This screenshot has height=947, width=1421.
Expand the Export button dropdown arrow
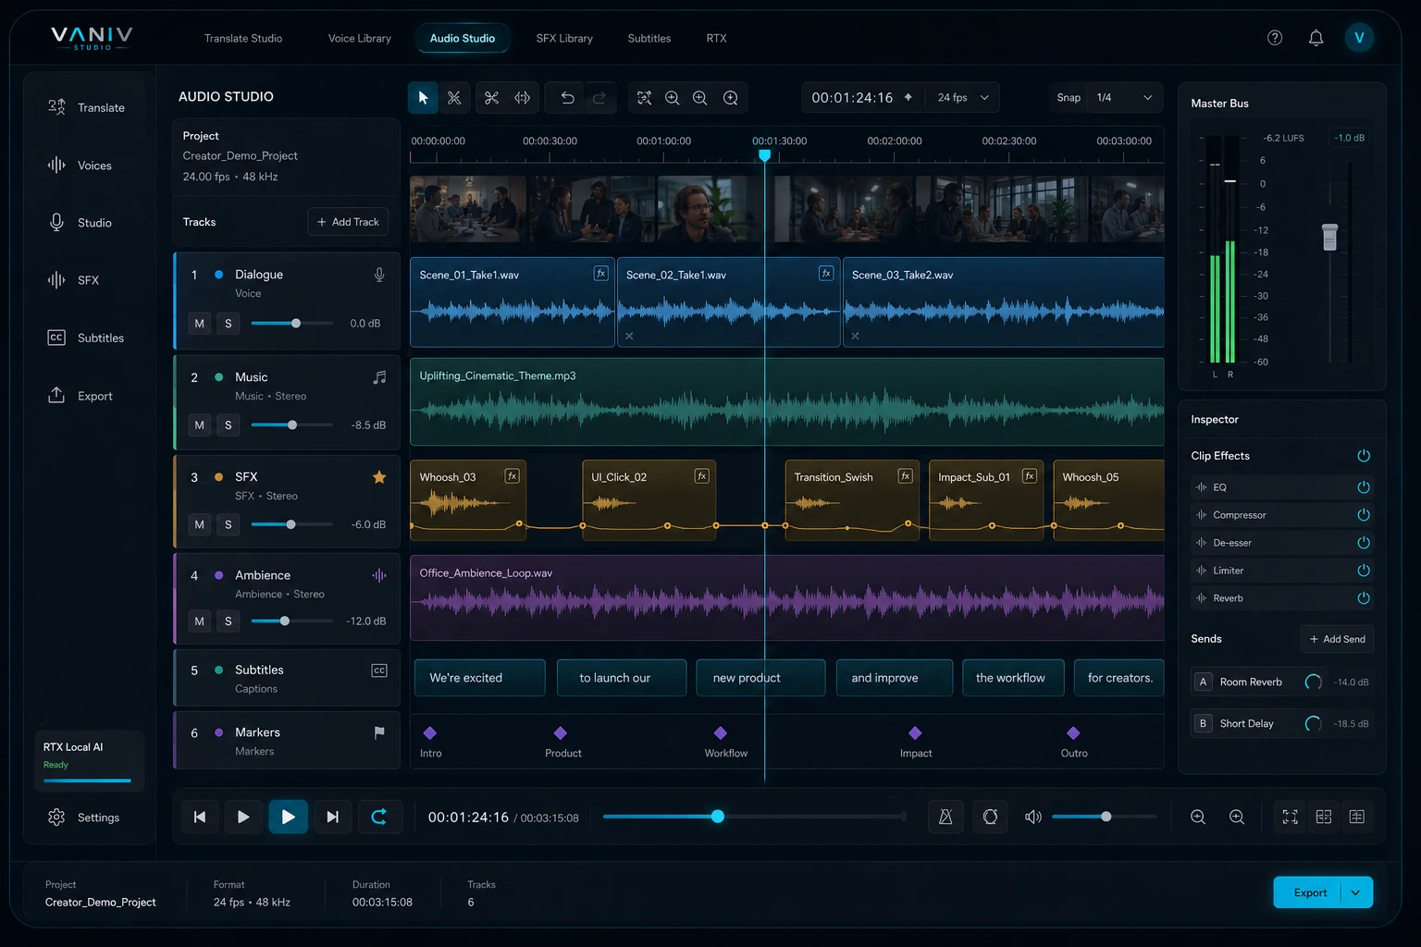[x=1354, y=892]
